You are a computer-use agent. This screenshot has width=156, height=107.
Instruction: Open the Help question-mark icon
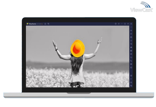coord(116,24)
